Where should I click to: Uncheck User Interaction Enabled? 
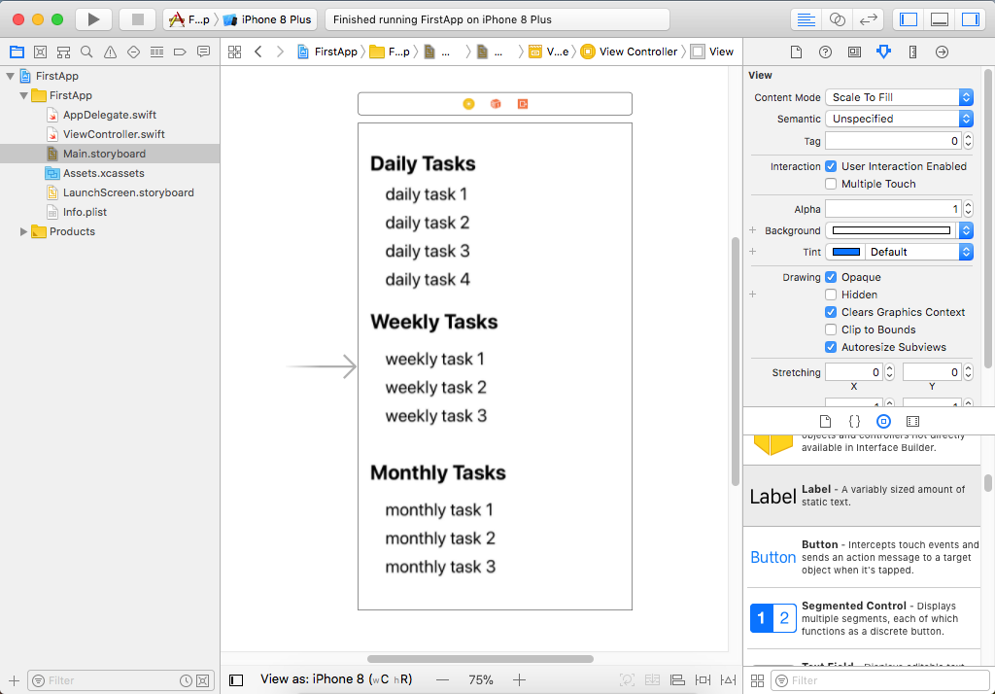pyautogui.click(x=831, y=166)
